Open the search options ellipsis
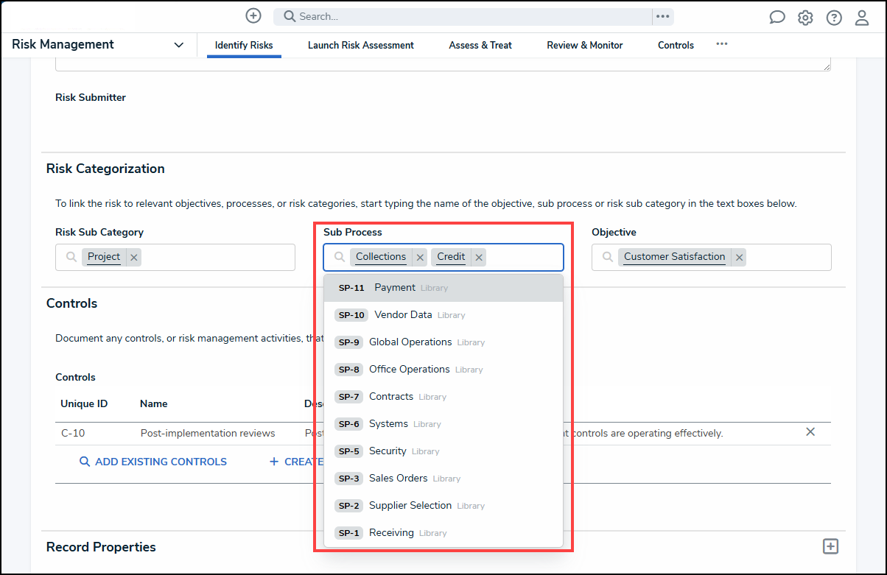 click(x=663, y=16)
